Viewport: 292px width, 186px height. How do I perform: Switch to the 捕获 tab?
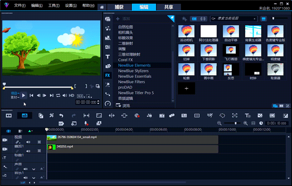[119, 7]
